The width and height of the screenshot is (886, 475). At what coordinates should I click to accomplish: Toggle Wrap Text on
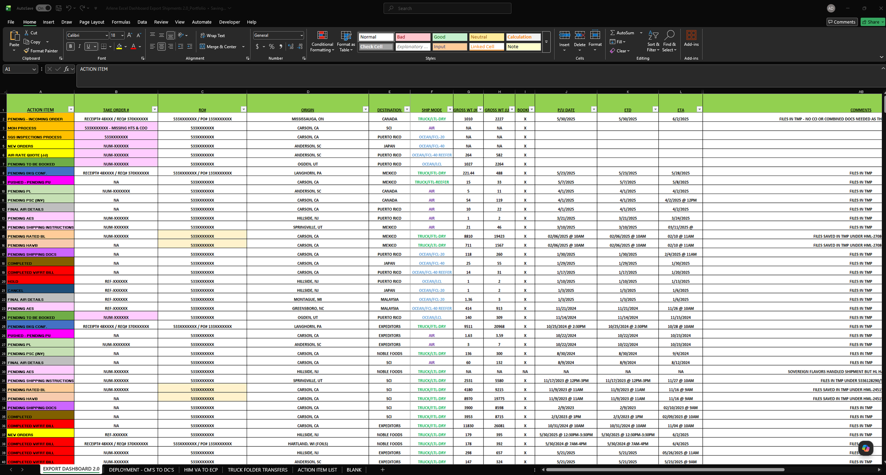tap(212, 36)
